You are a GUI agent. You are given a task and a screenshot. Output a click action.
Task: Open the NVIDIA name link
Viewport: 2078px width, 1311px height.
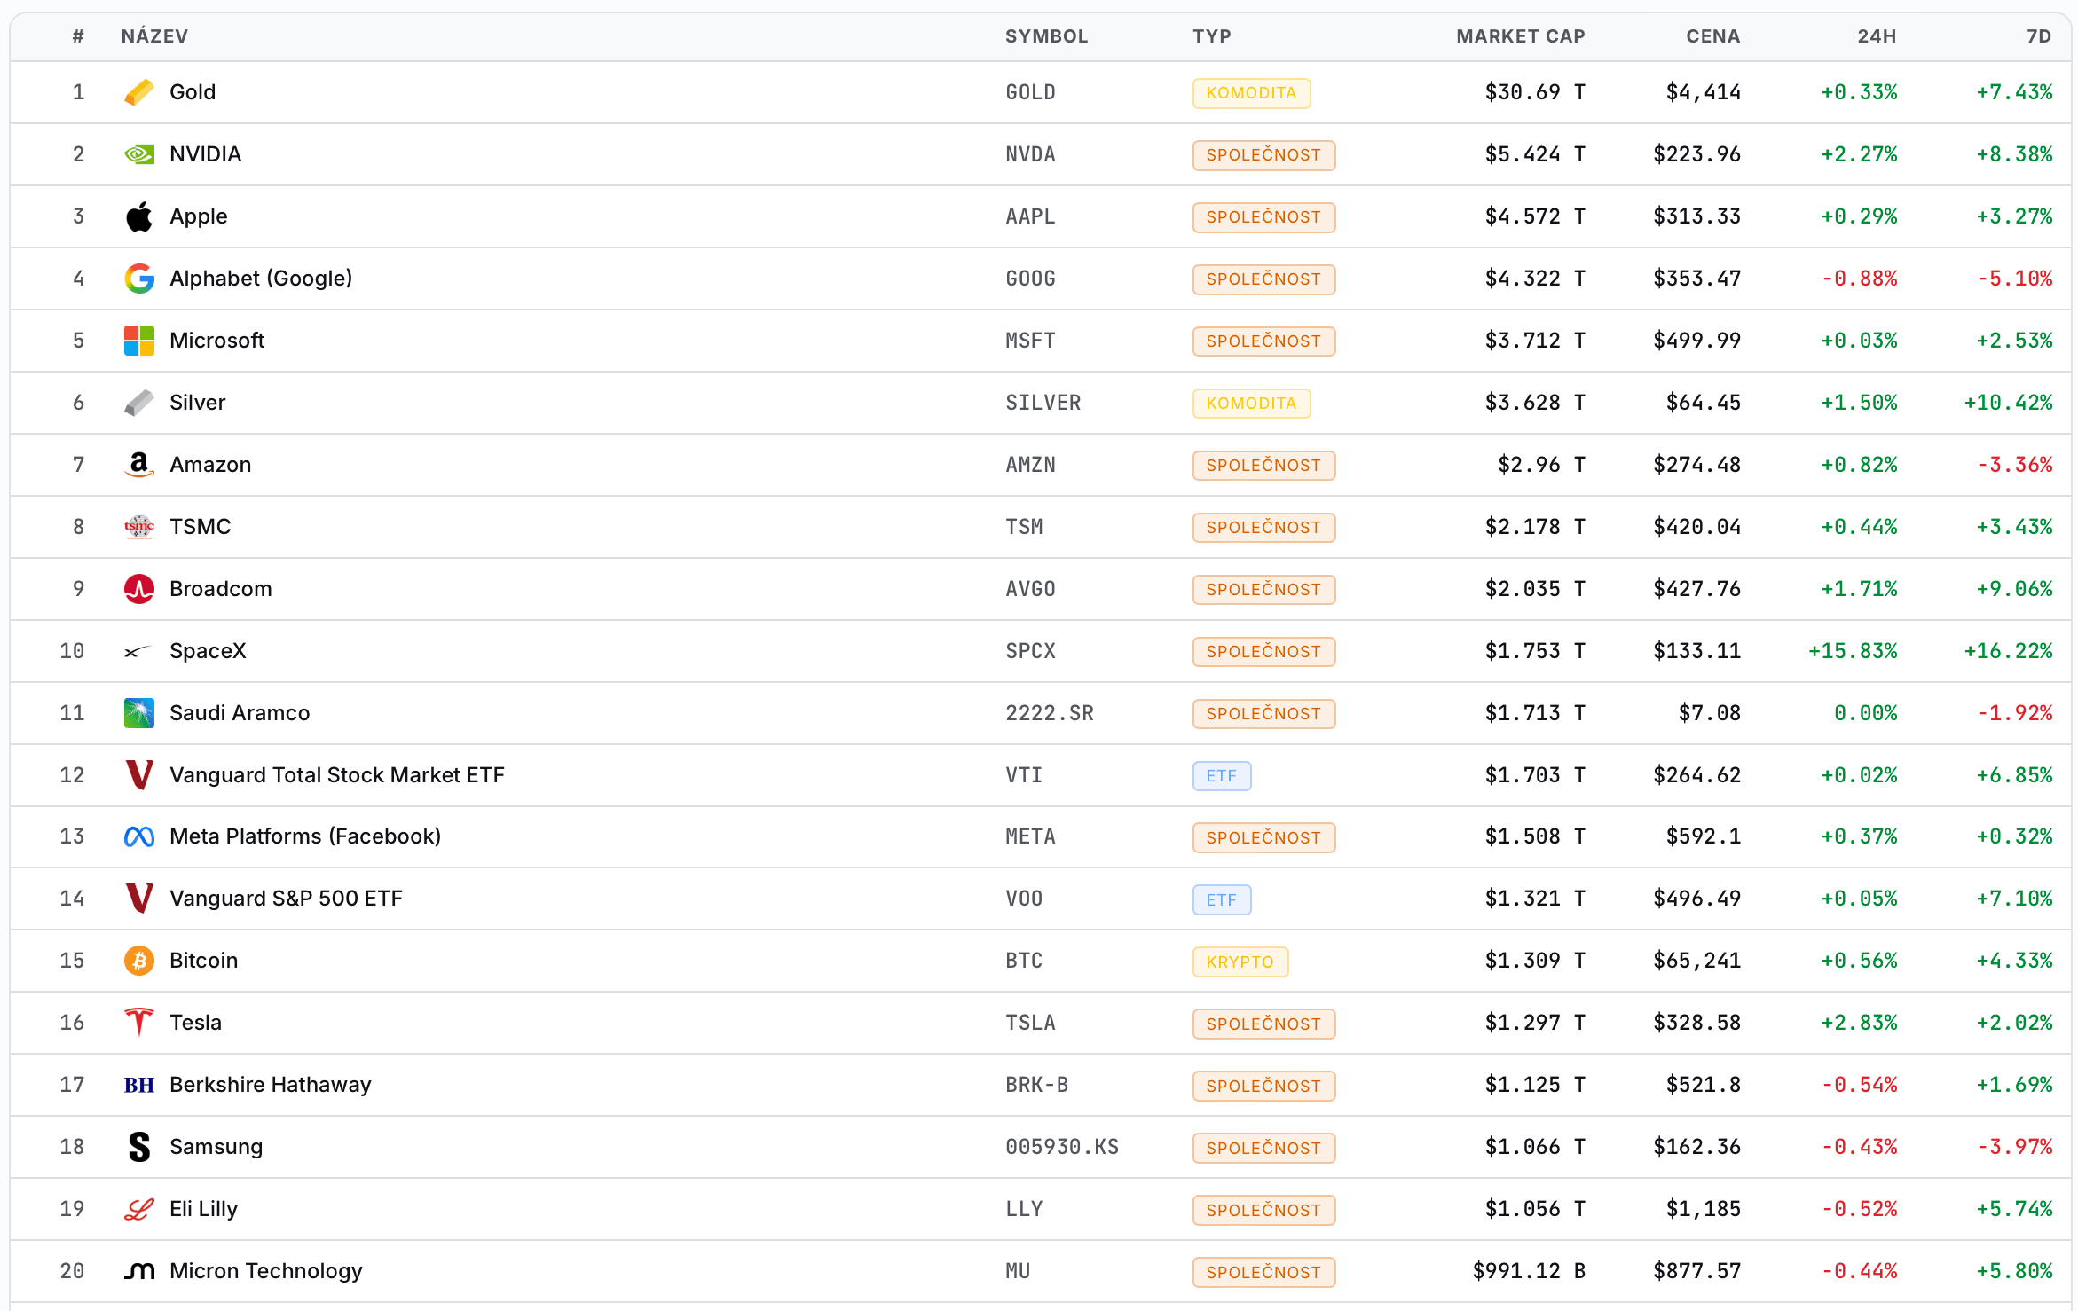205,154
